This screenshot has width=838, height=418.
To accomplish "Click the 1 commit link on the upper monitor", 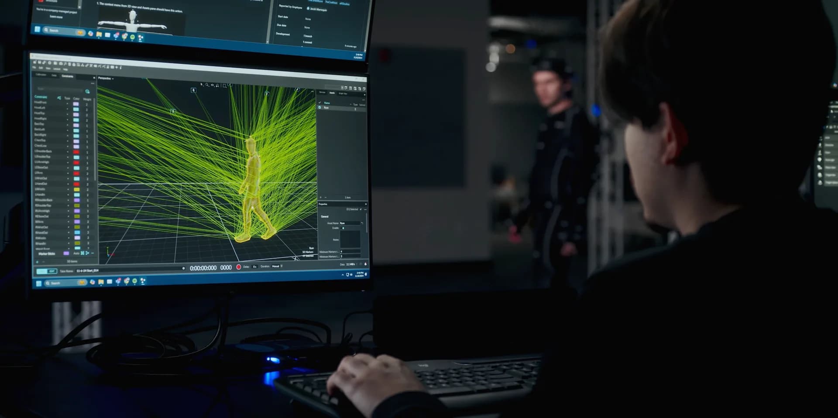I will (307, 42).
